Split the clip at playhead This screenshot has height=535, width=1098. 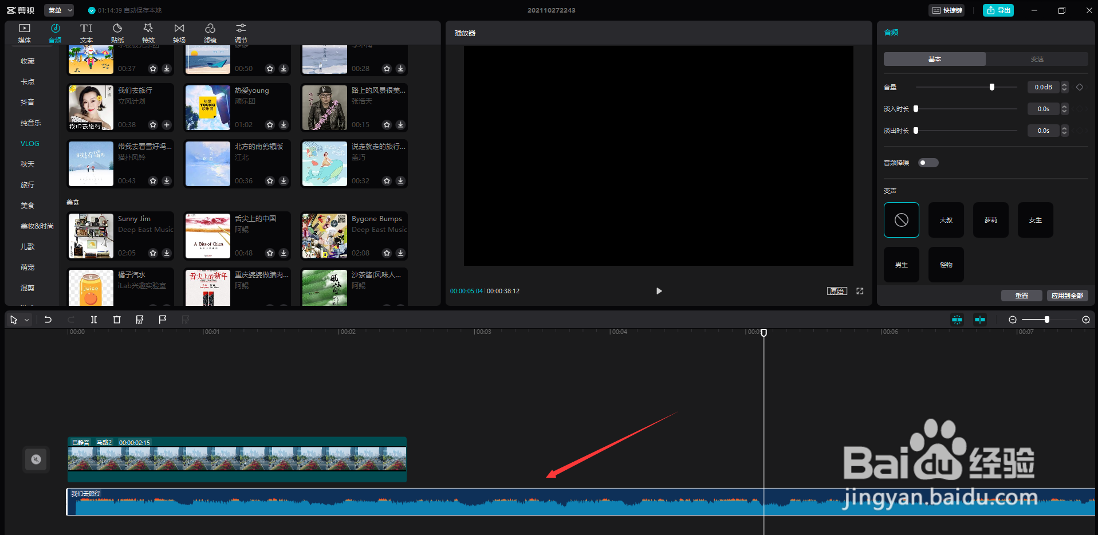click(x=94, y=320)
